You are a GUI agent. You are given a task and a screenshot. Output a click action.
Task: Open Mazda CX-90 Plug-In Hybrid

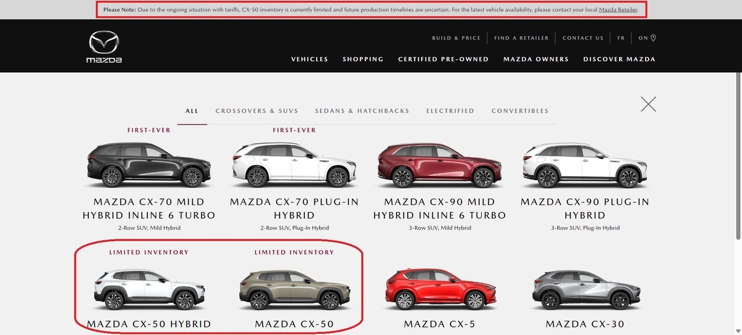click(x=585, y=209)
